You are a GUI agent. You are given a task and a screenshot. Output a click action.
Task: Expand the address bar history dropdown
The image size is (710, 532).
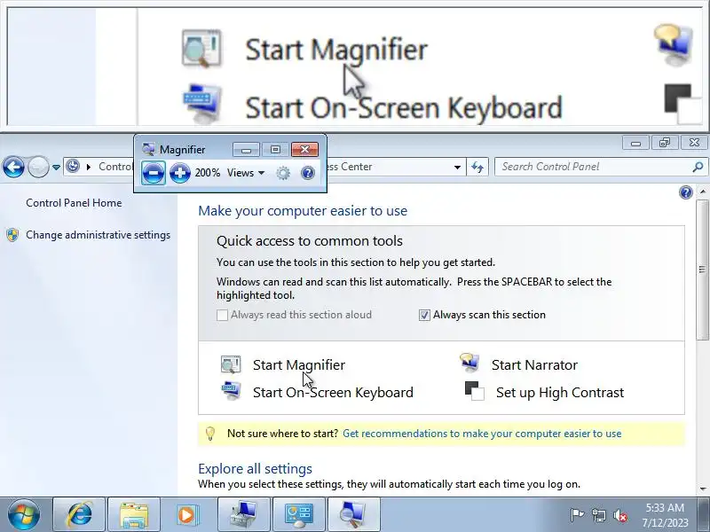[x=457, y=168]
